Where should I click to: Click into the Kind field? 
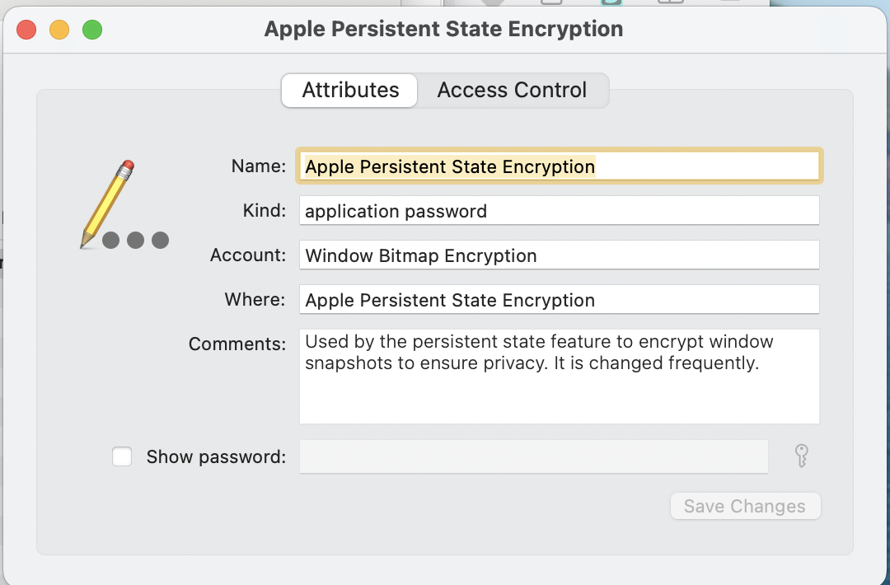(559, 211)
